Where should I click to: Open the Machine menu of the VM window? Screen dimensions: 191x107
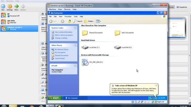pos(52,9)
